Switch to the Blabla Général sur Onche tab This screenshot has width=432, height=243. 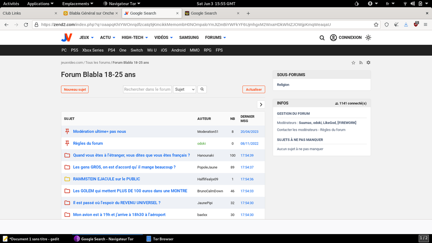tap(91, 13)
